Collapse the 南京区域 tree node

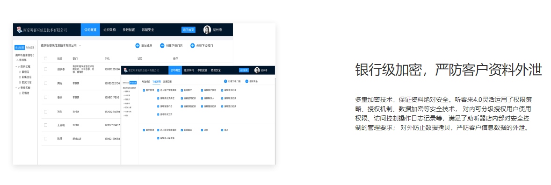coord(16,66)
